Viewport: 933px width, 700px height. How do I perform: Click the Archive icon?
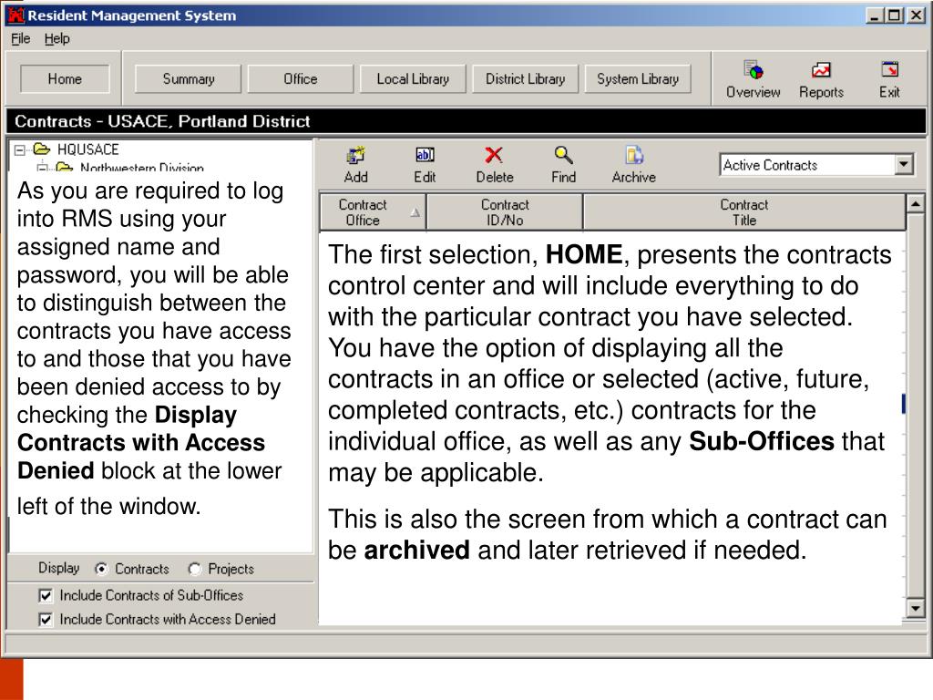634,155
